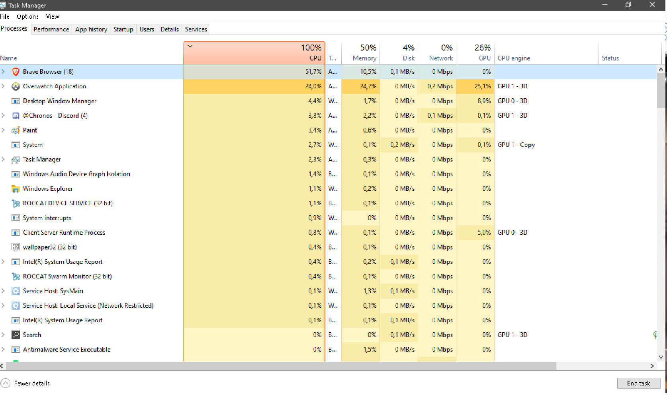Click the Search magnifier icon
This screenshot has height=395, width=667.
[16, 335]
